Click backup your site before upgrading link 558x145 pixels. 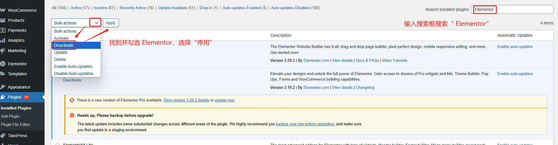click(305, 124)
